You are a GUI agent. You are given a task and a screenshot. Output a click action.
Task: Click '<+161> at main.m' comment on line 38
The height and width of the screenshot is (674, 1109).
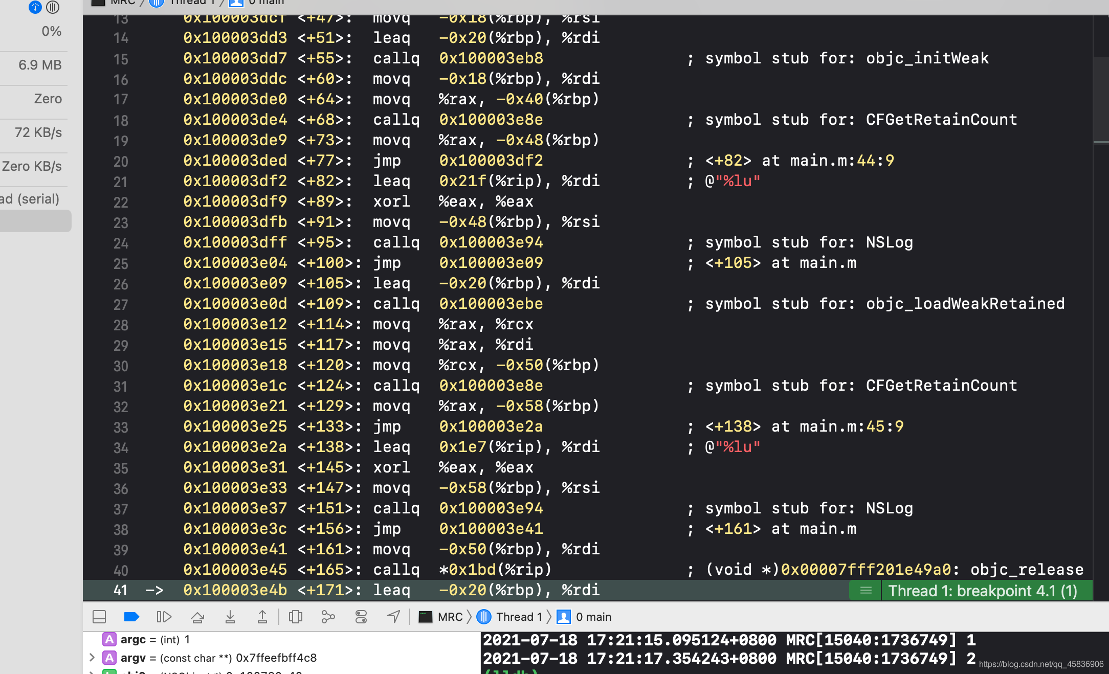point(781,529)
